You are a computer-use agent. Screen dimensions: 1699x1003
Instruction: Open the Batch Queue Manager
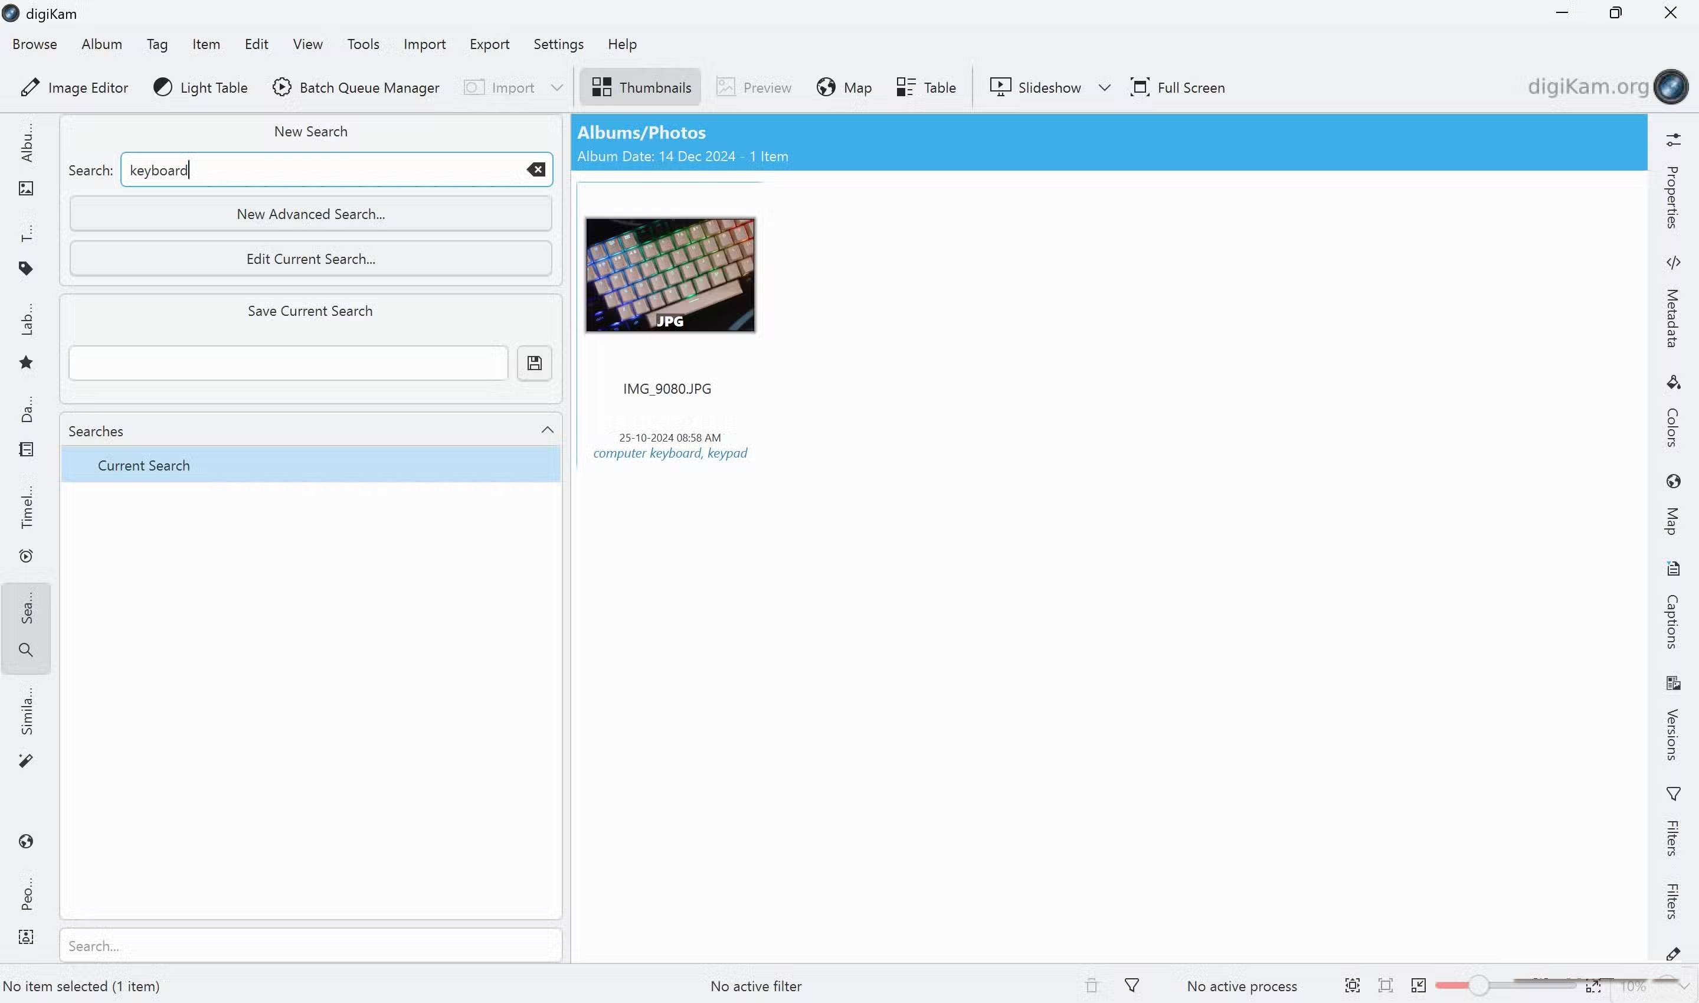point(356,87)
